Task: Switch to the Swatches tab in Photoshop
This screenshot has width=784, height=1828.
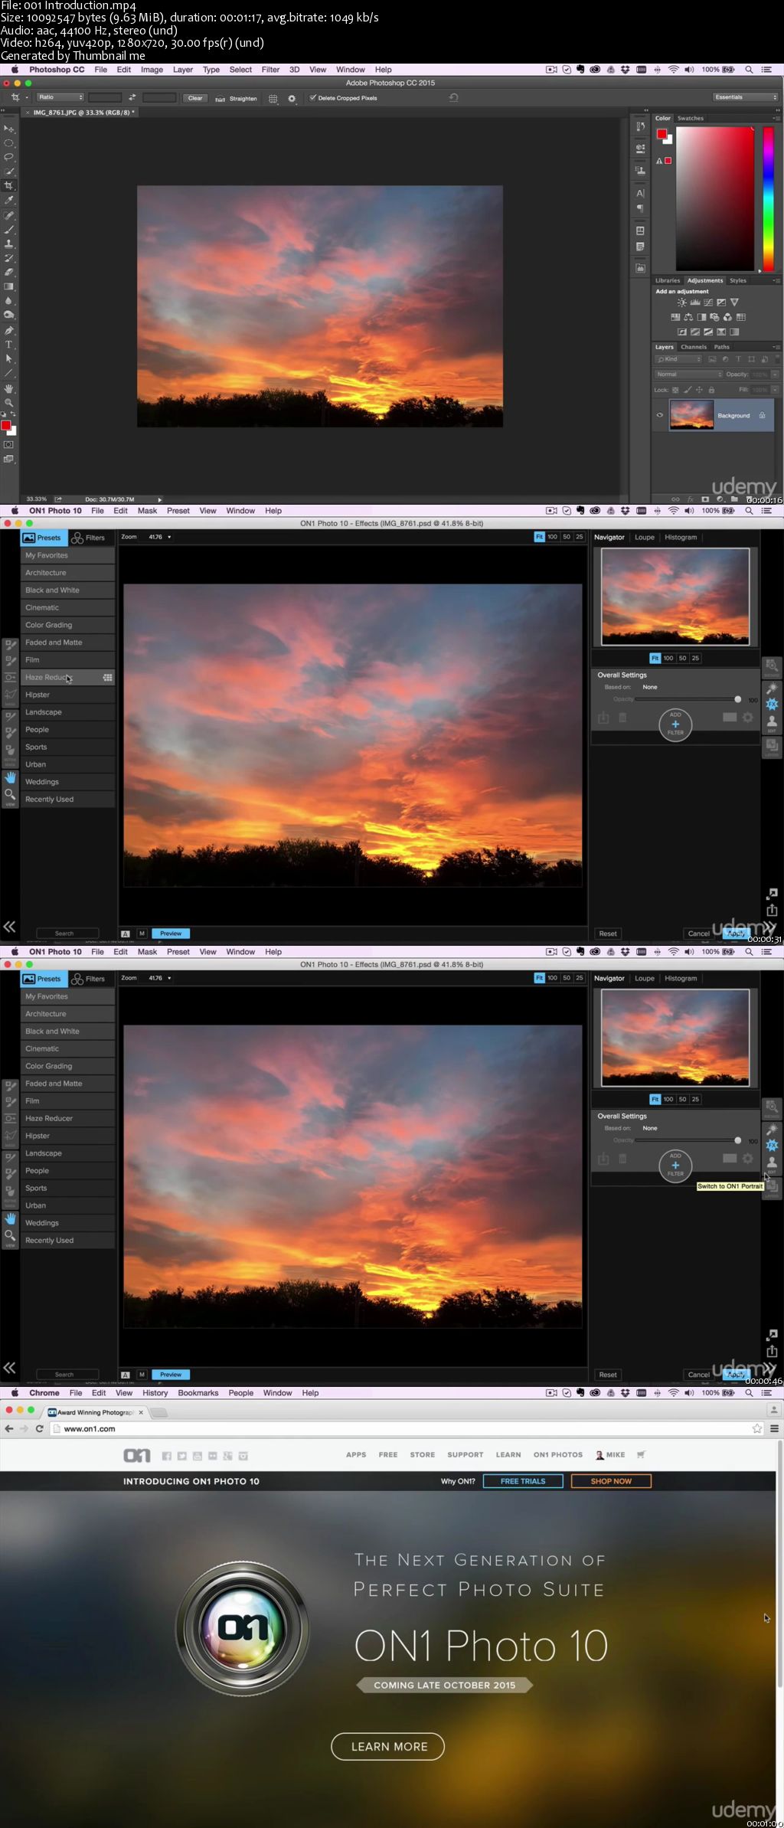Action: point(690,118)
